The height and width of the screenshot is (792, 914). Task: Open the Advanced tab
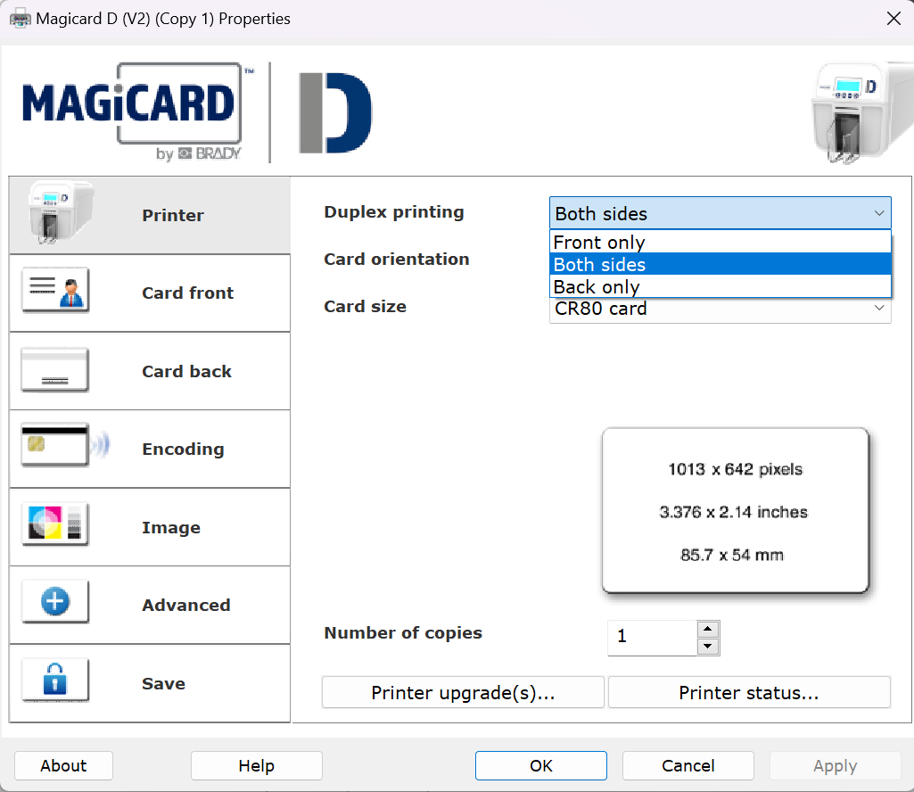[150, 606]
